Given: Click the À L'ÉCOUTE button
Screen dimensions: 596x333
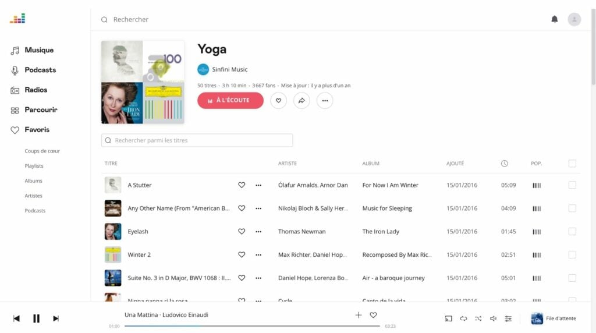Looking at the screenshot, I should [x=230, y=100].
